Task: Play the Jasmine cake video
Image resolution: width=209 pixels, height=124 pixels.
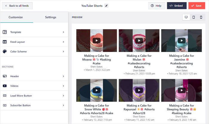Action: click(182, 41)
